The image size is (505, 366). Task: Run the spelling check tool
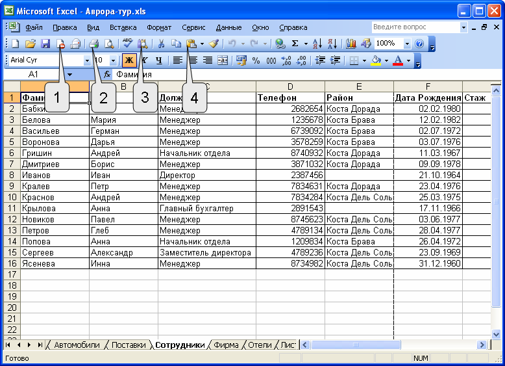click(x=127, y=44)
